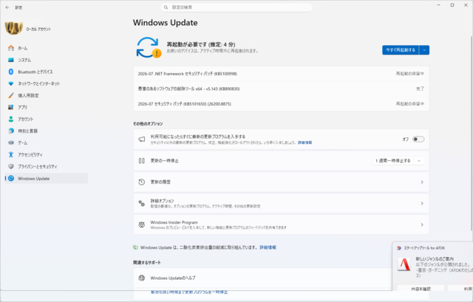This screenshot has width=473, height=302.
Task: Open 詳細情報 link under latest updates option
Action: [x=305, y=143]
